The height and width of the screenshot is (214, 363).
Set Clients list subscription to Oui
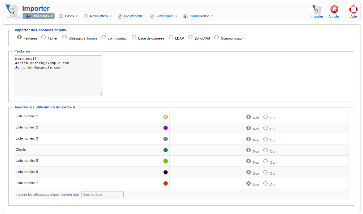[266, 150]
